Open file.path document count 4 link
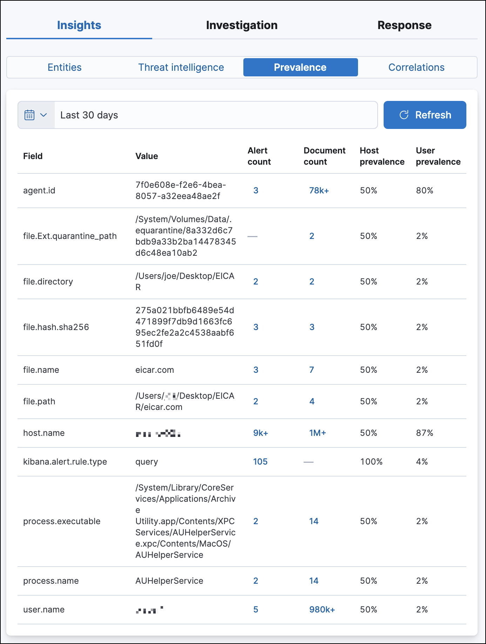Screen dimensions: 486x644 pyautogui.click(x=312, y=402)
